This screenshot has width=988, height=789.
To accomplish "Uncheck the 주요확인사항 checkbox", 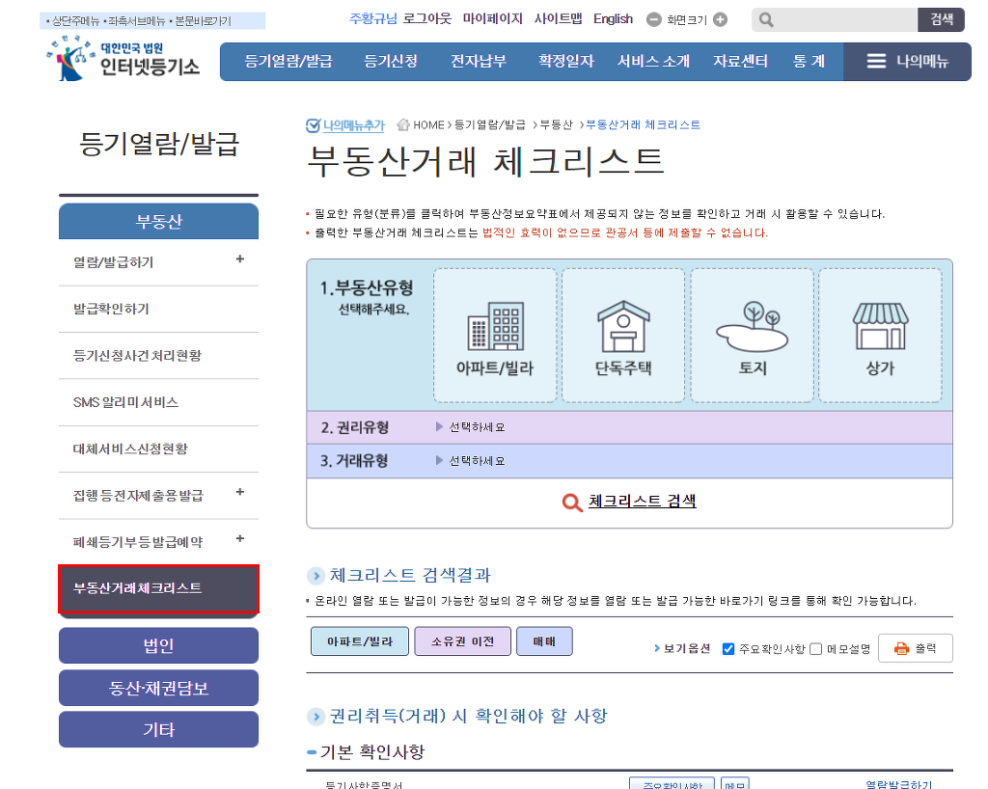I will click(728, 649).
